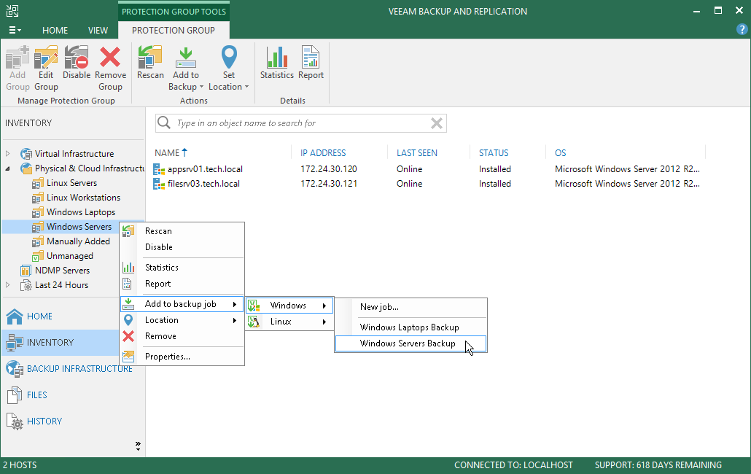This screenshot has width=751, height=474.
Task: Disable the protection group via ribbon icon
Action: [x=77, y=58]
